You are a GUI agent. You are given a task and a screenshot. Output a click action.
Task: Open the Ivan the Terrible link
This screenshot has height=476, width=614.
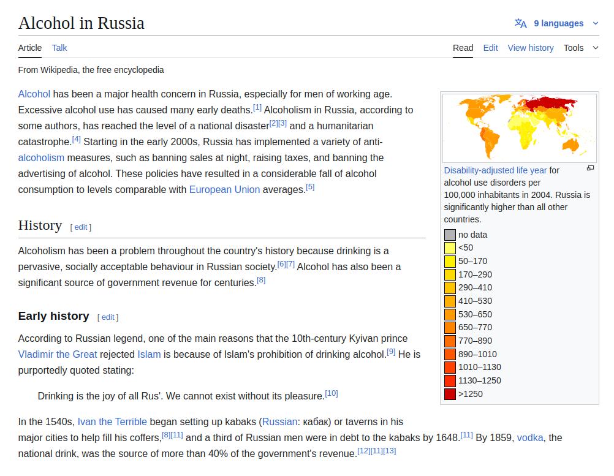(112, 421)
